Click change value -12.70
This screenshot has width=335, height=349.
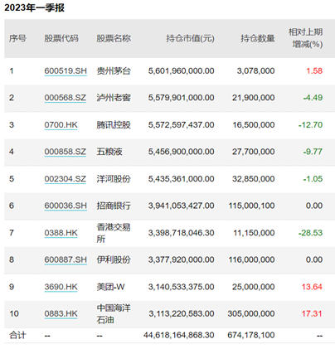[x=310, y=125]
